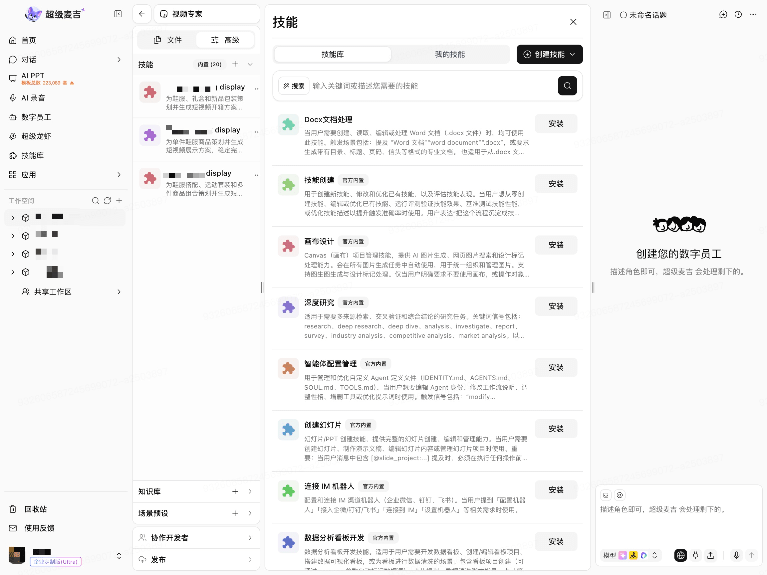767x575 pixels.
Task: Select the 文件 tab
Action: tap(167, 40)
